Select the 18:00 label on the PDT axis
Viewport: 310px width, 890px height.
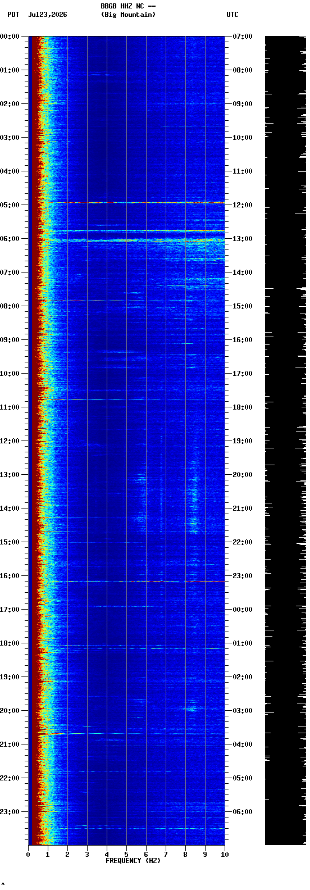click(x=10, y=643)
